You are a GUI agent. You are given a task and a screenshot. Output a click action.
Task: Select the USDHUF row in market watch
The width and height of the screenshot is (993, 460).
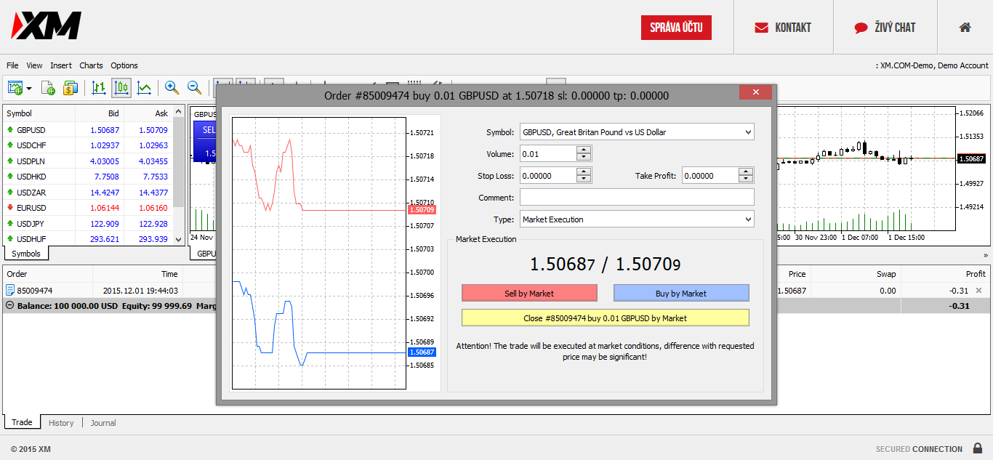(87, 239)
